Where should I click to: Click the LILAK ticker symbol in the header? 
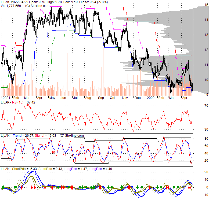pos(5,2)
